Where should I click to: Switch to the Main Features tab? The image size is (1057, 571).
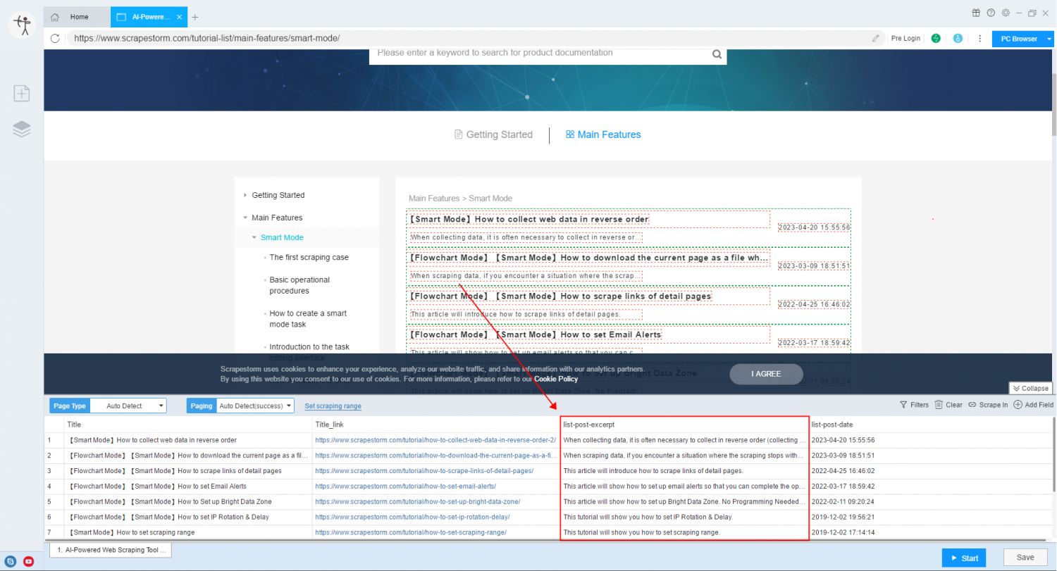(x=603, y=134)
